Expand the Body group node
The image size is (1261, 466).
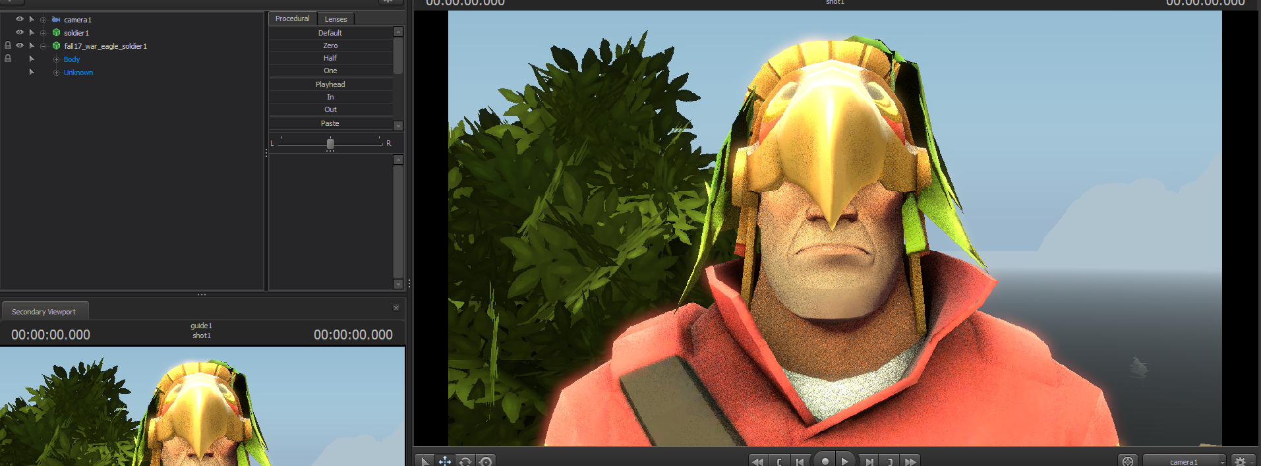click(x=56, y=59)
